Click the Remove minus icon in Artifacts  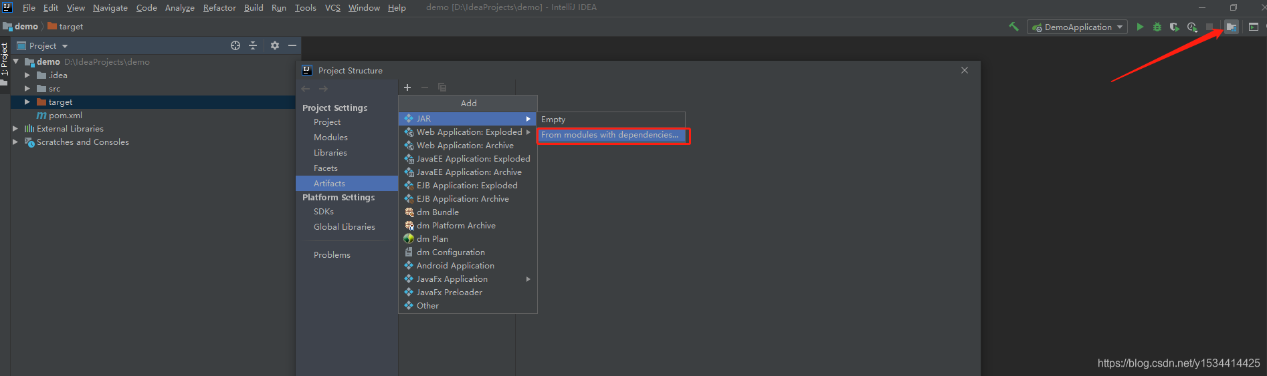point(425,87)
